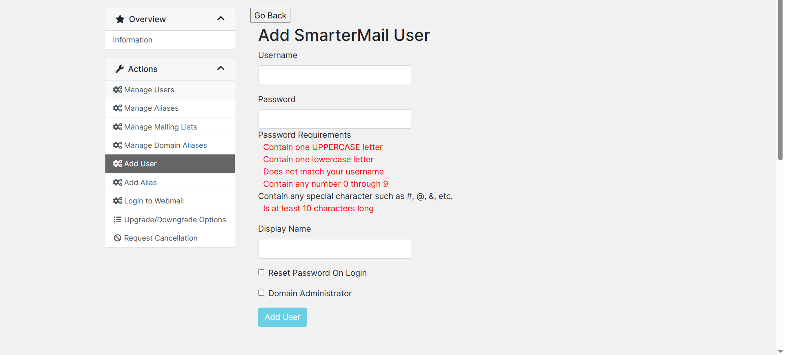Image resolution: width=785 pixels, height=355 pixels.
Task: Open Manage Domain Aliases menu item
Action: pyautogui.click(x=165, y=145)
